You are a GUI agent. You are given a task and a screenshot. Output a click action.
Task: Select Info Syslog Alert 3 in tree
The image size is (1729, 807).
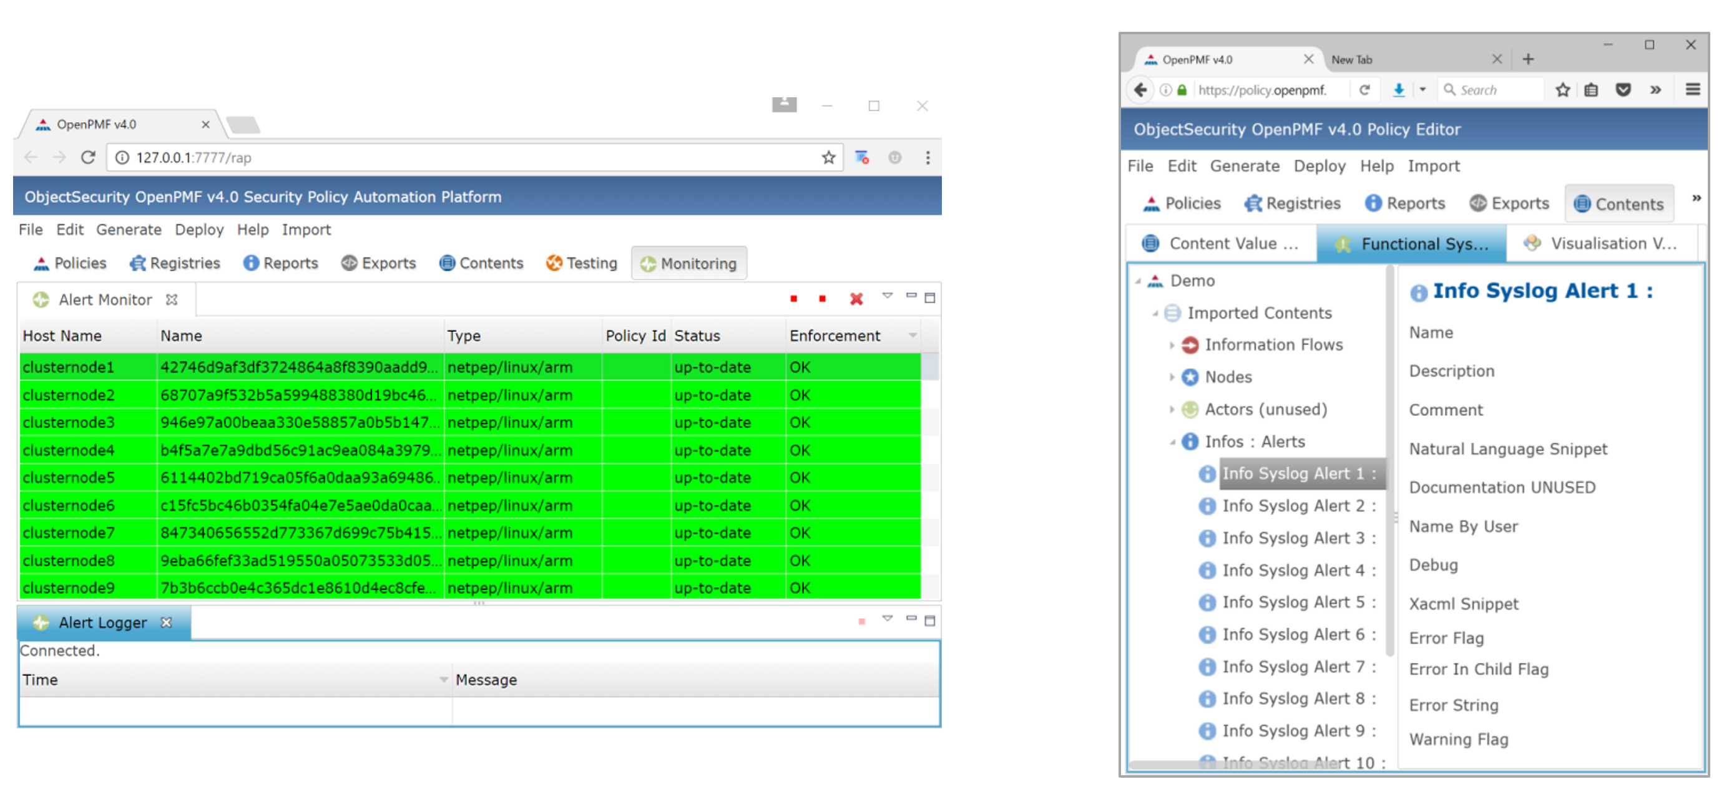coord(1299,538)
